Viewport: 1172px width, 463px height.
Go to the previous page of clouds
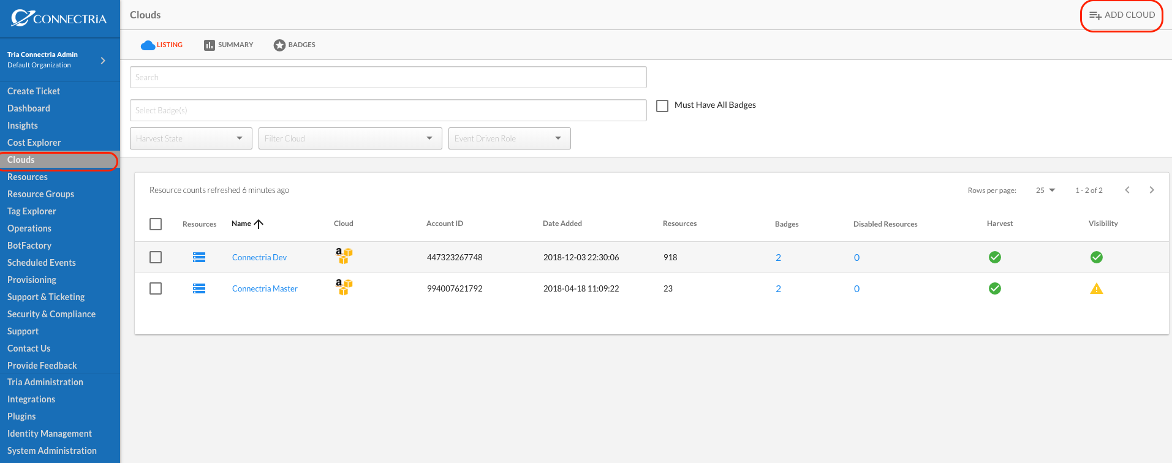coord(1127,190)
